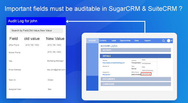Choose Find Duplicates in the menu
The image size is (188, 103).
[146, 64]
